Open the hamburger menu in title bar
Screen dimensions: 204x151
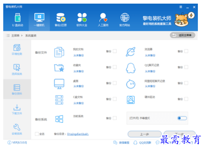[x=181, y=7]
